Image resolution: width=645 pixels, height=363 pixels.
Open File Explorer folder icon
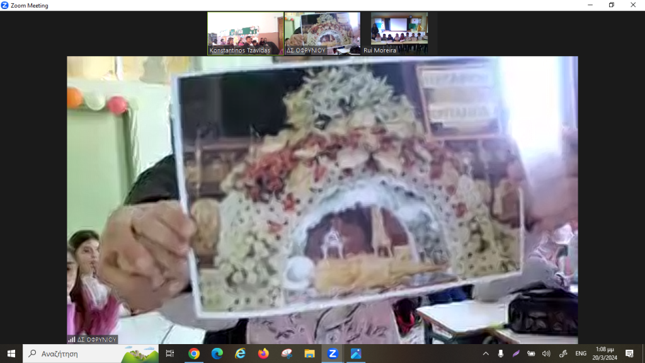pos(309,354)
